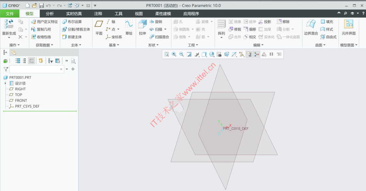Open the 文件 menu
The image size is (366, 191).
click(x=10, y=14)
